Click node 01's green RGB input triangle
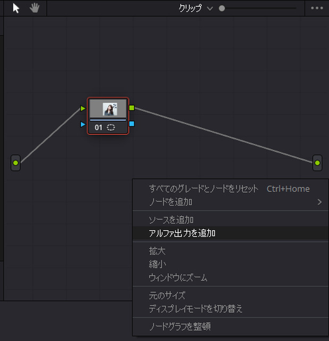 pyautogui.click(x=83, y=108)
